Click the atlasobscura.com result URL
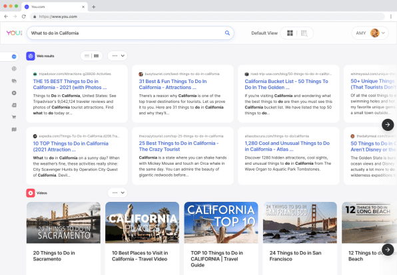The image size is (397, 275). pos(276,136)
